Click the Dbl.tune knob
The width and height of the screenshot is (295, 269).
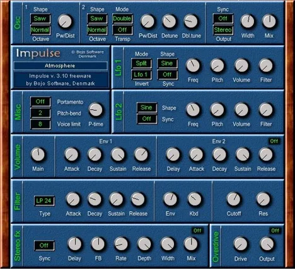pyautogui.click(x=191, y=21)
